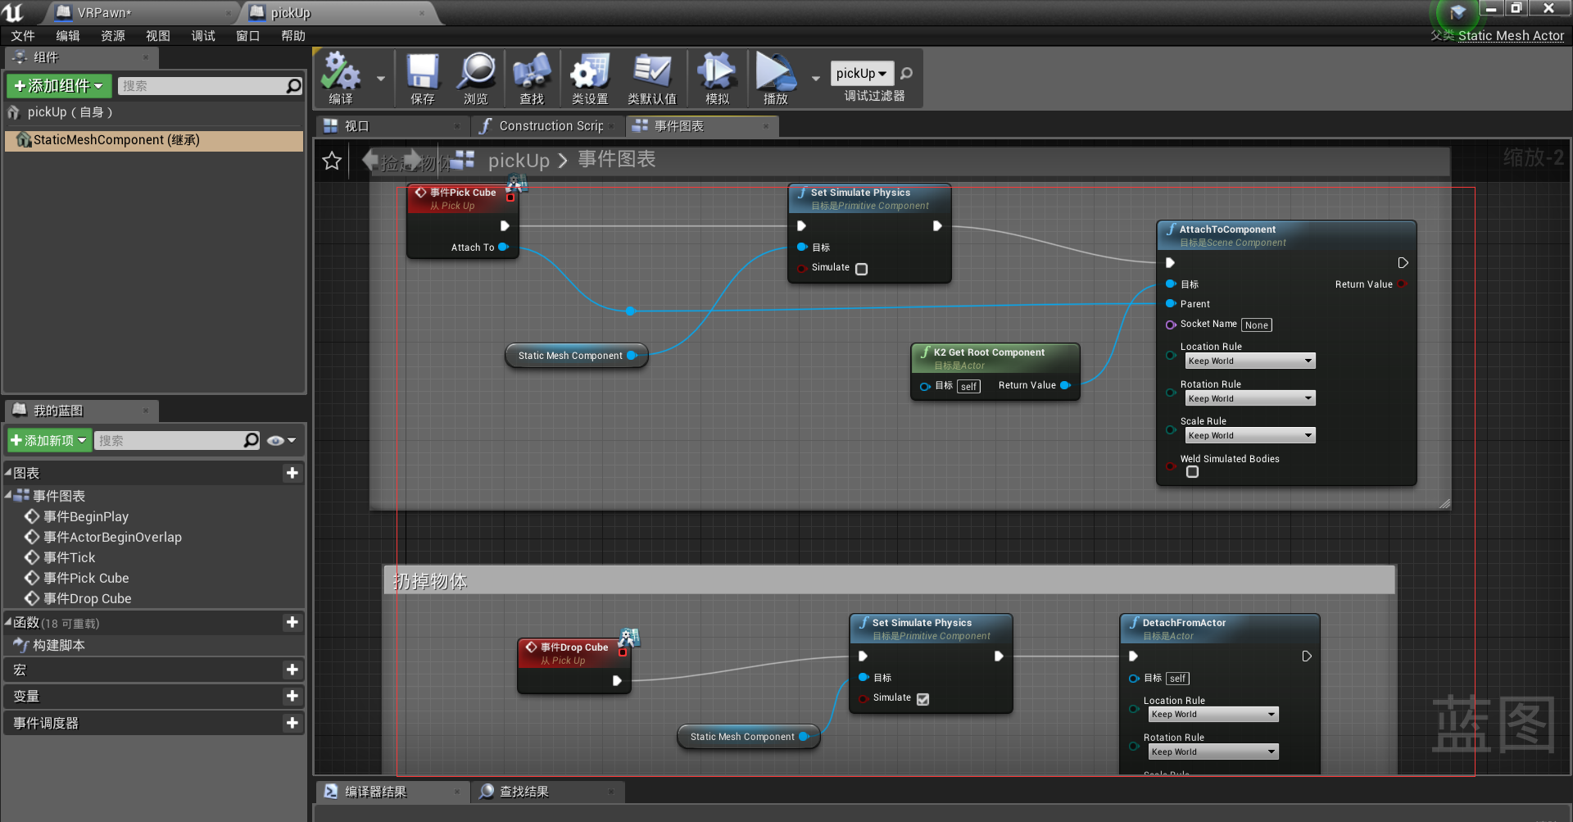This screenshot has height=822, width=1573.
Task: Open the 窗口 menu
Action: 247,35
